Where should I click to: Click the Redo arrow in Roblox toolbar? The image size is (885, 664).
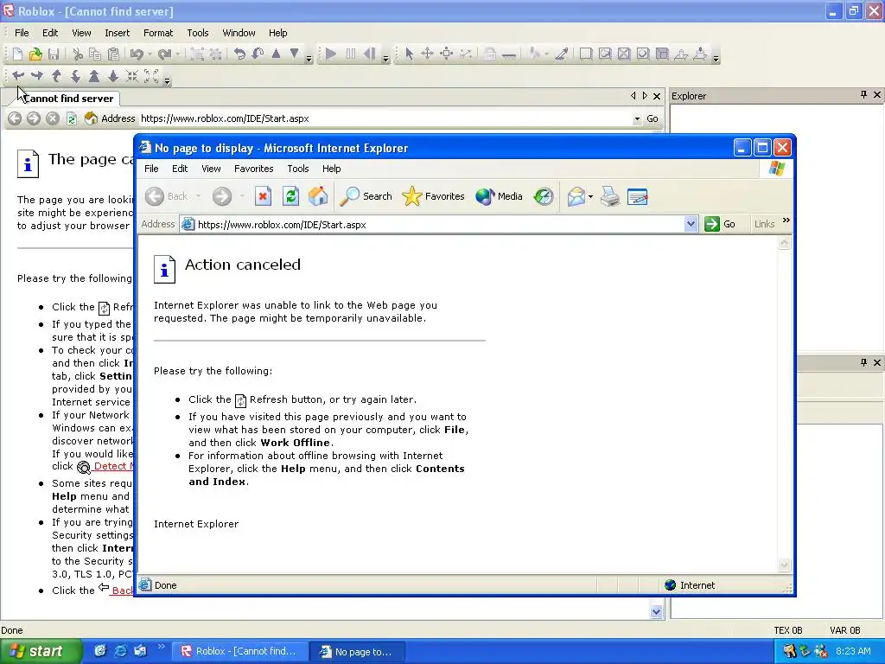coord(165,54)
